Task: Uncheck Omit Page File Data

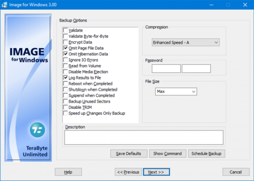Action: point(66,48)
